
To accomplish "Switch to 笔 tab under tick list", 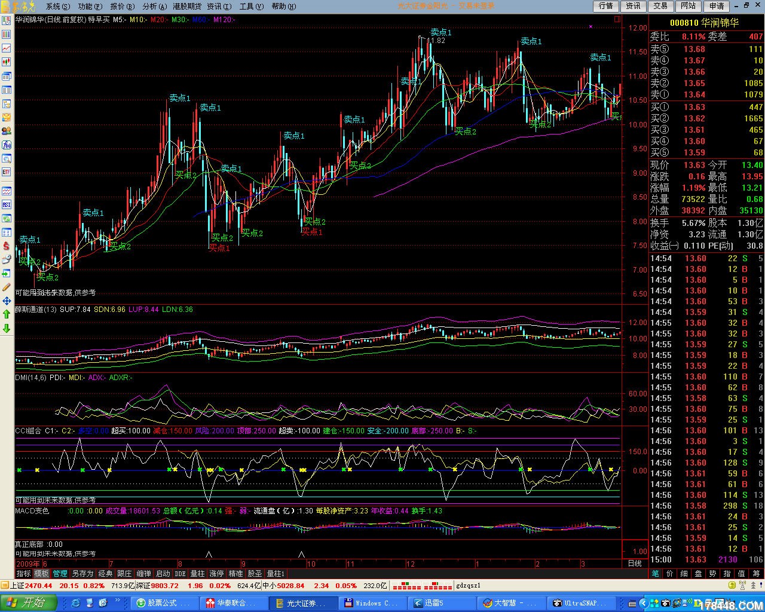I will click(x=655, y=573).
